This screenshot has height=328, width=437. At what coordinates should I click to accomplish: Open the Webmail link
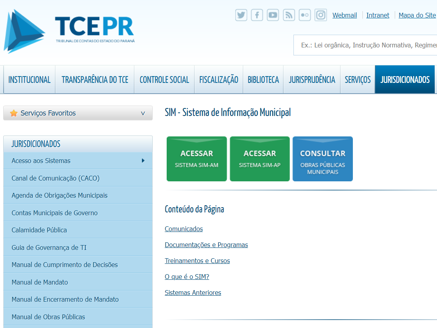pyautogui.click(x=344, y=15)
